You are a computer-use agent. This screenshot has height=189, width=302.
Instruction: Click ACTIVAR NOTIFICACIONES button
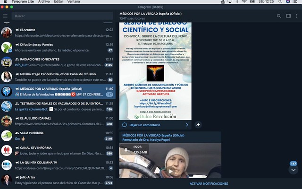coord(209,184)
